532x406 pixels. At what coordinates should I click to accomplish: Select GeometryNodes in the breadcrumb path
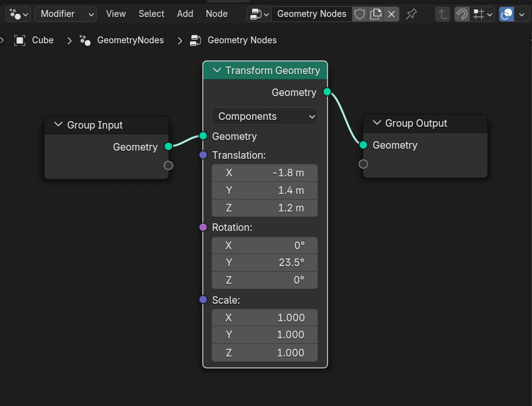point(130,40)
